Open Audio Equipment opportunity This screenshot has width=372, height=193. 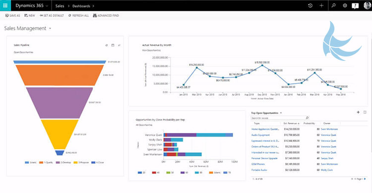point(260,135)
